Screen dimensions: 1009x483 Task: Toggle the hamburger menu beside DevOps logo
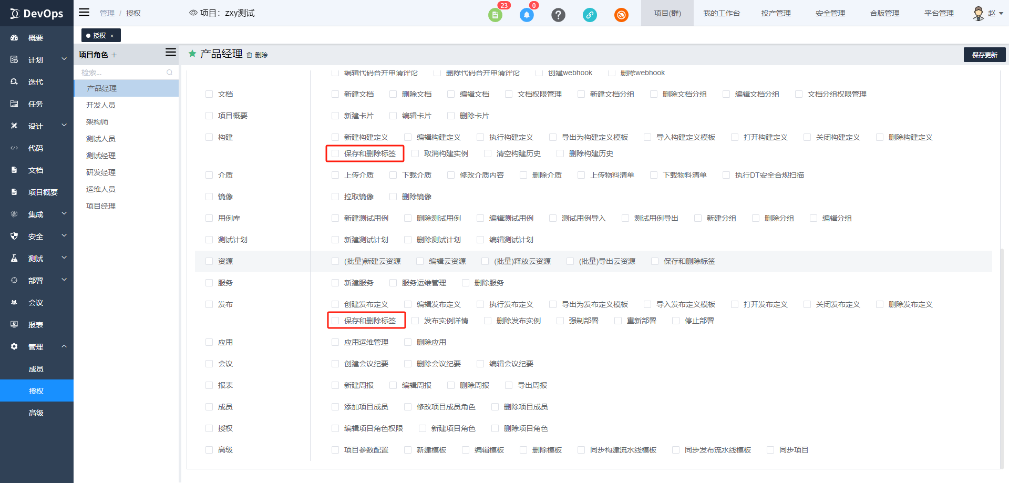84,13
